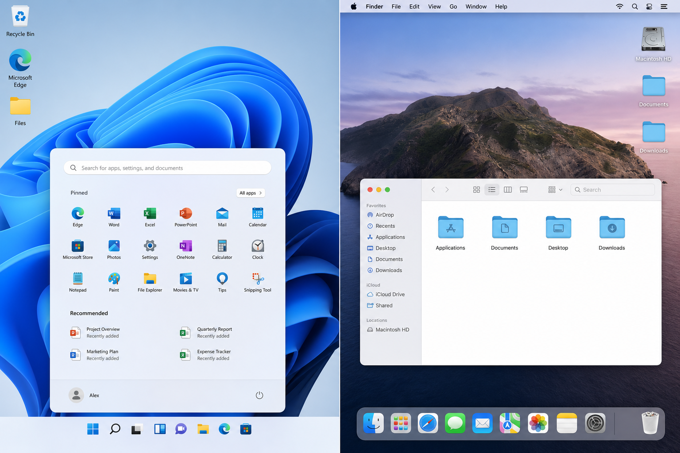Click the Finder Search field
Image resolution: width=680 pixels, height=453 pixels.
(x=613, y=190)
